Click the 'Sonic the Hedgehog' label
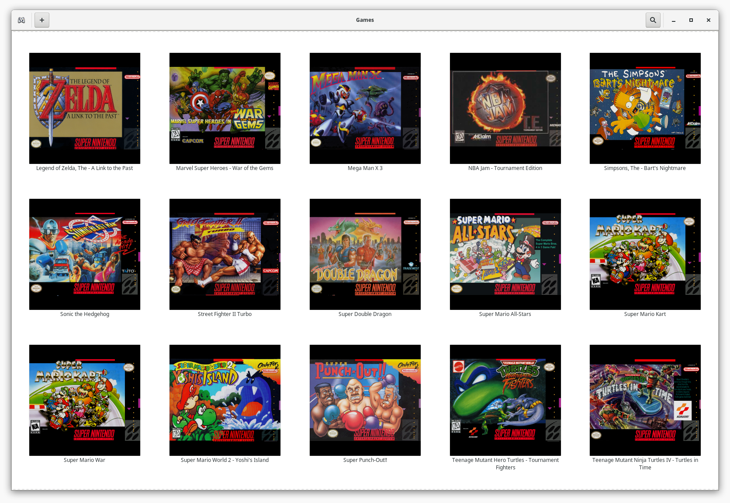730x503 pixels. tap(85, 314)
